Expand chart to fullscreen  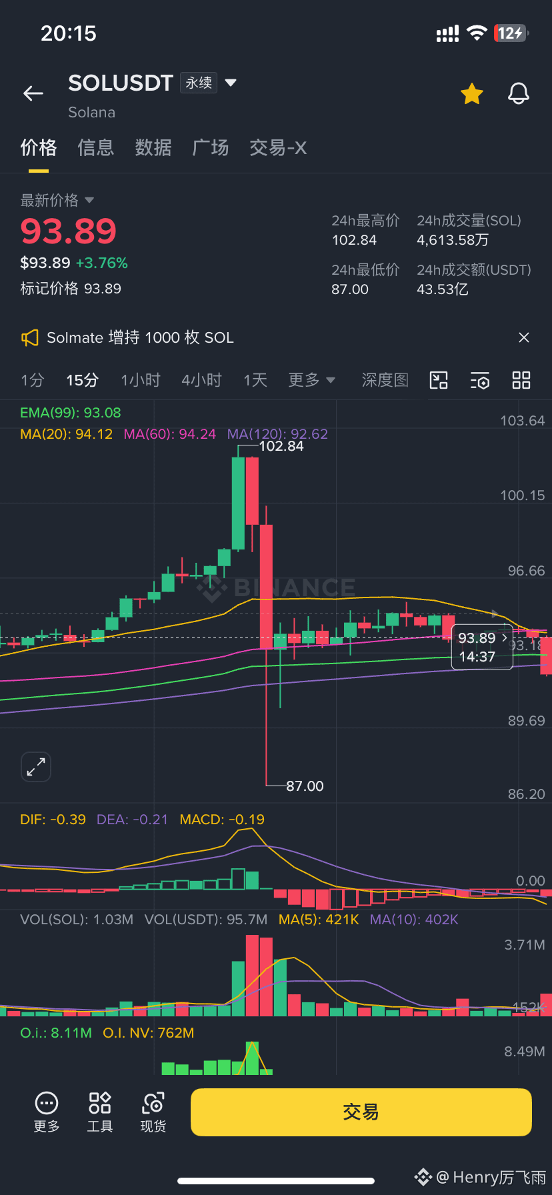pyautogui.click(x=36, y=767)
